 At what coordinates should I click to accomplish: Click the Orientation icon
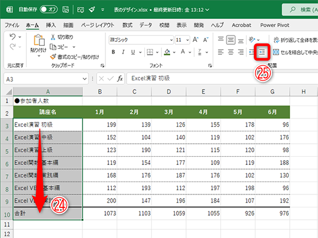point(252,39)
